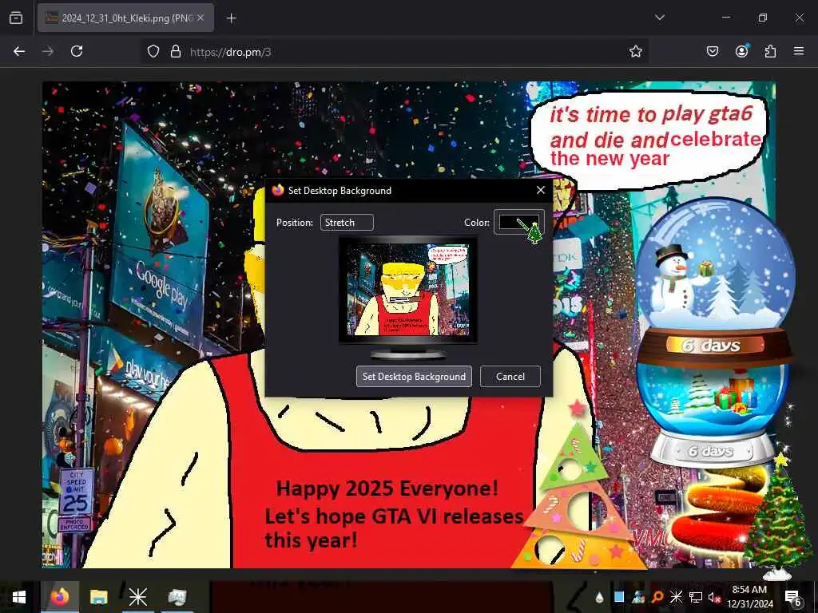Open the notification center with 6 alerts
Screen dimensions: 818x613
[x=793, y=598]
